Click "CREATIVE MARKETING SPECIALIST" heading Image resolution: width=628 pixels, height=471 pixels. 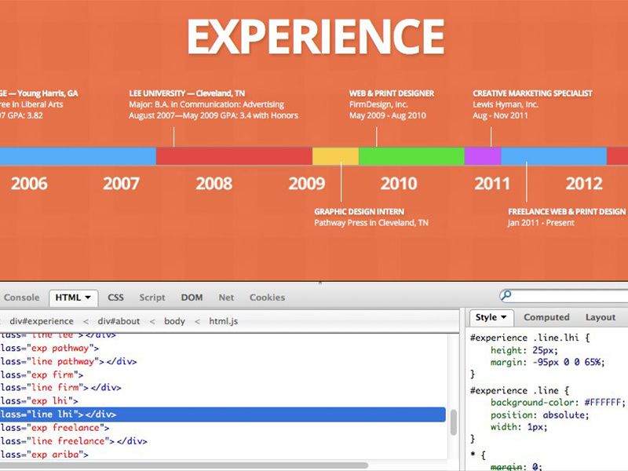(x=532, y=93)
